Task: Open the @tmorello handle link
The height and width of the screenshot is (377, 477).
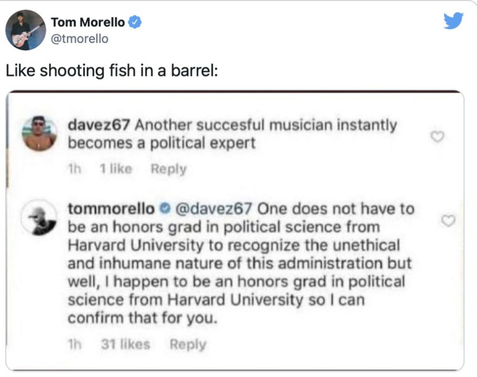Action: [79, 39]
